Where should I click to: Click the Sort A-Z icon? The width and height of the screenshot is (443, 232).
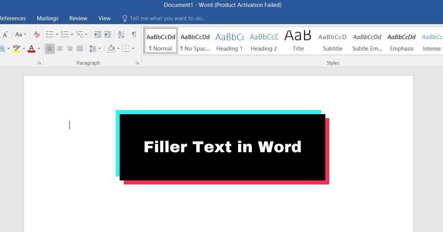click(121, 35)
